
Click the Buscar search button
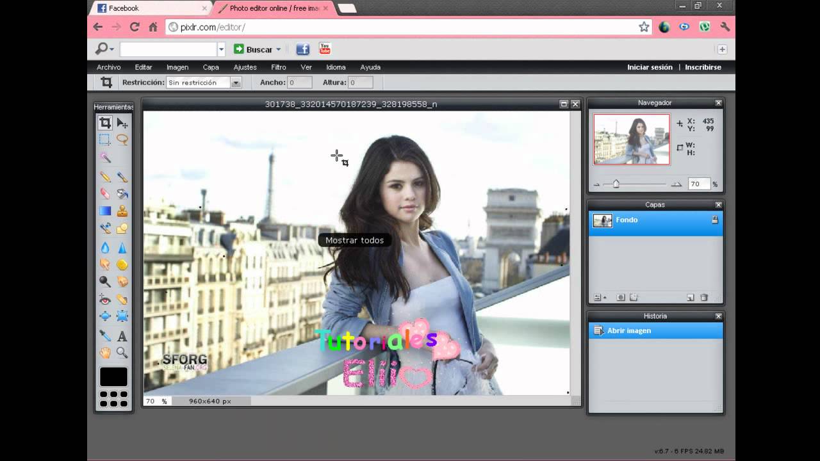(x=253, y=49)
